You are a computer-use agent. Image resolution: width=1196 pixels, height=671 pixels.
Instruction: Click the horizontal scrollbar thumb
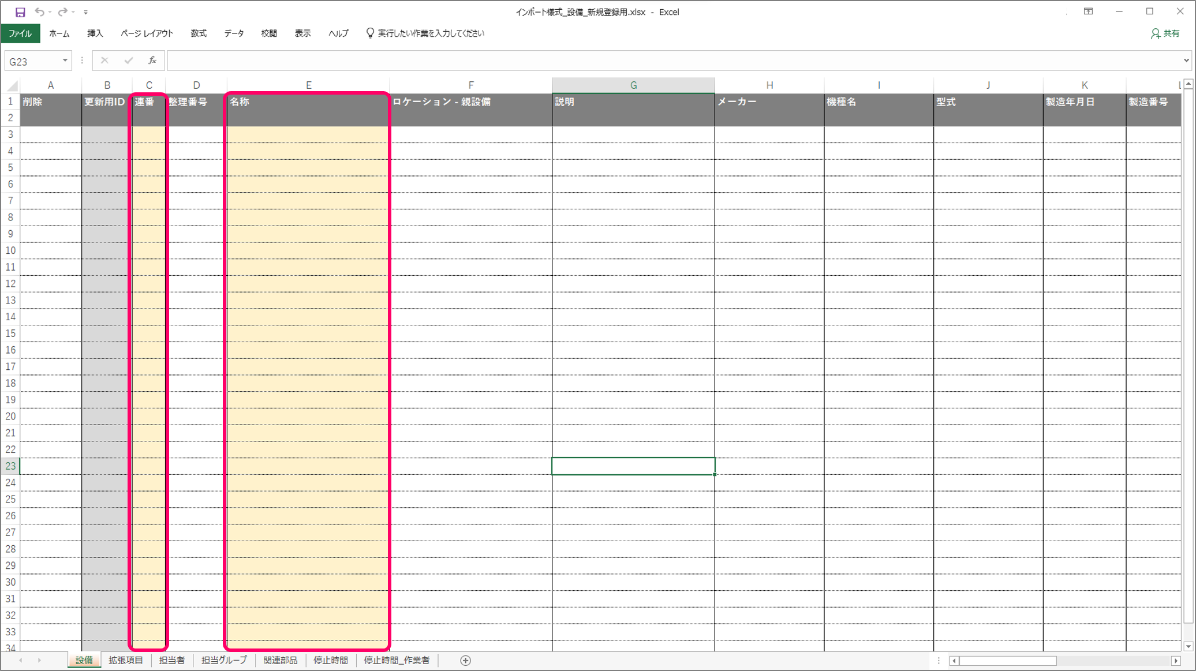[1007, 661]
